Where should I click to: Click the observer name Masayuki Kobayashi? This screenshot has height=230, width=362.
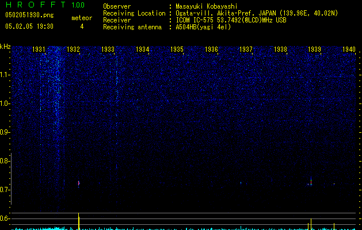tap(207, 6)
